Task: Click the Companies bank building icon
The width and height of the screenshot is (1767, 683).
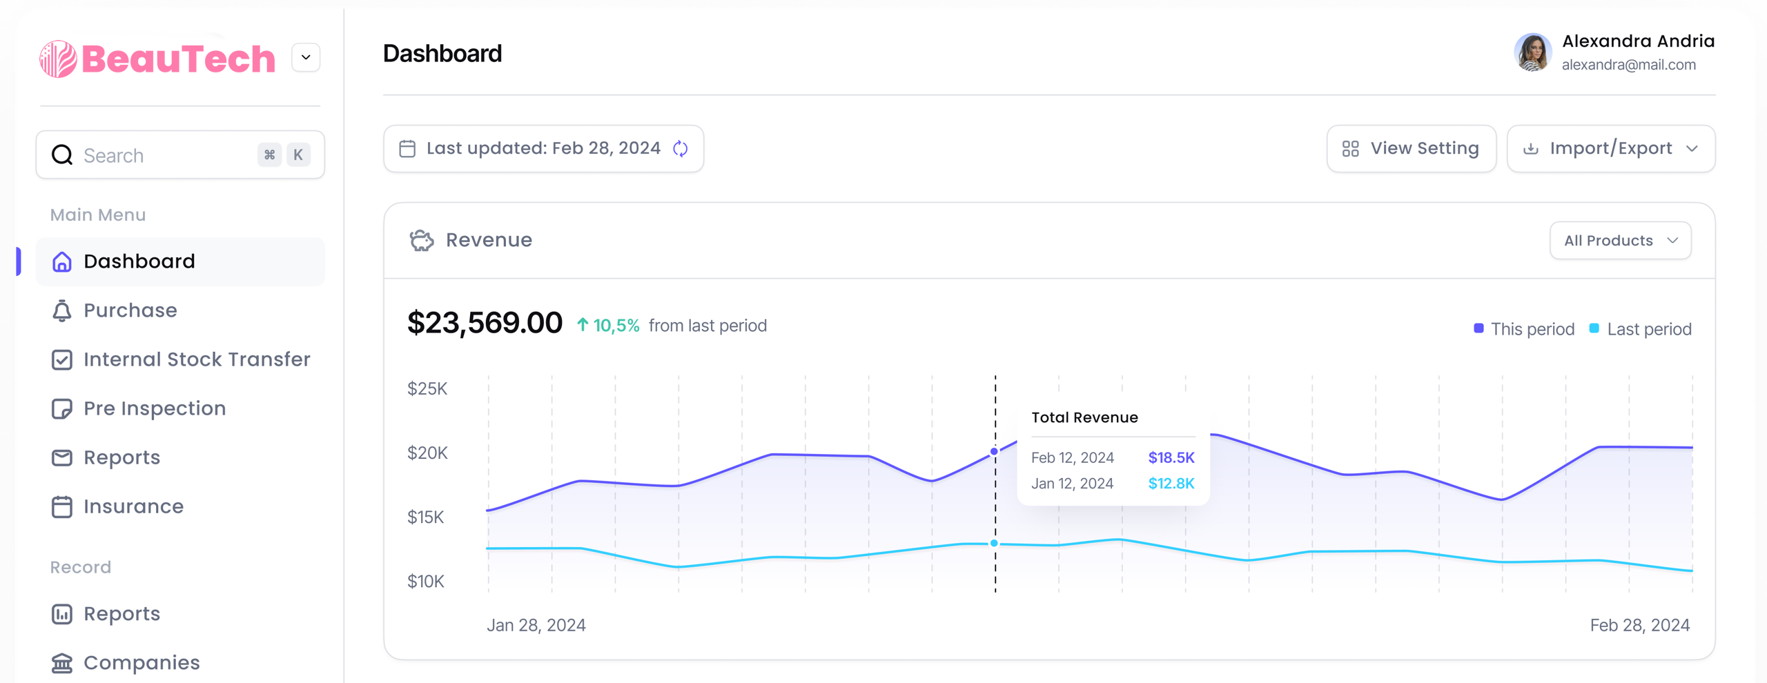Action: 62,663
